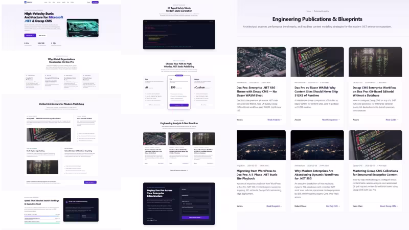Open the teal circuit board hero image

point(83,28)
